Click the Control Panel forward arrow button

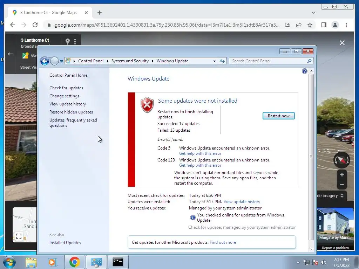coord(54,61)
